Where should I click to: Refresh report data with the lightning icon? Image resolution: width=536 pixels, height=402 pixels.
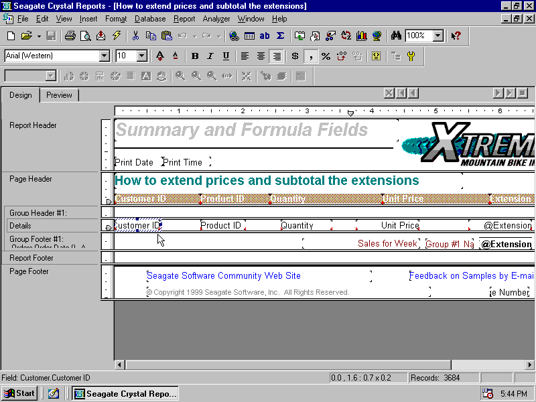(115, 36)
